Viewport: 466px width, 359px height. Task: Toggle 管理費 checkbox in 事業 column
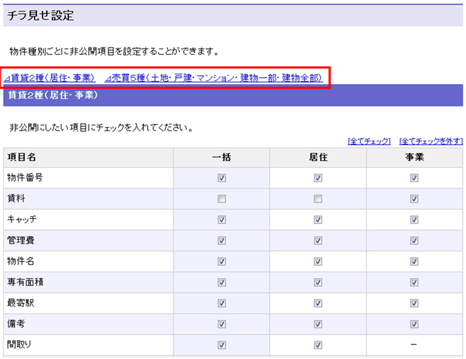click(x=415, y=240)
